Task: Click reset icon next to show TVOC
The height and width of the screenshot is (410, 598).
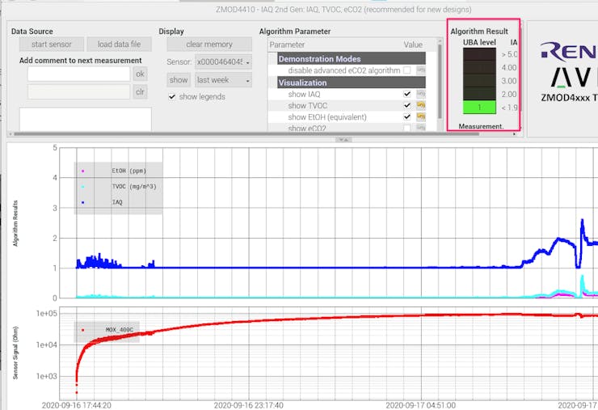Action: [421, 105]
